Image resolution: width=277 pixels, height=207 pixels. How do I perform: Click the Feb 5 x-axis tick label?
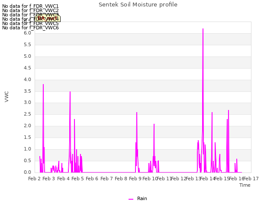coord(77,179)
